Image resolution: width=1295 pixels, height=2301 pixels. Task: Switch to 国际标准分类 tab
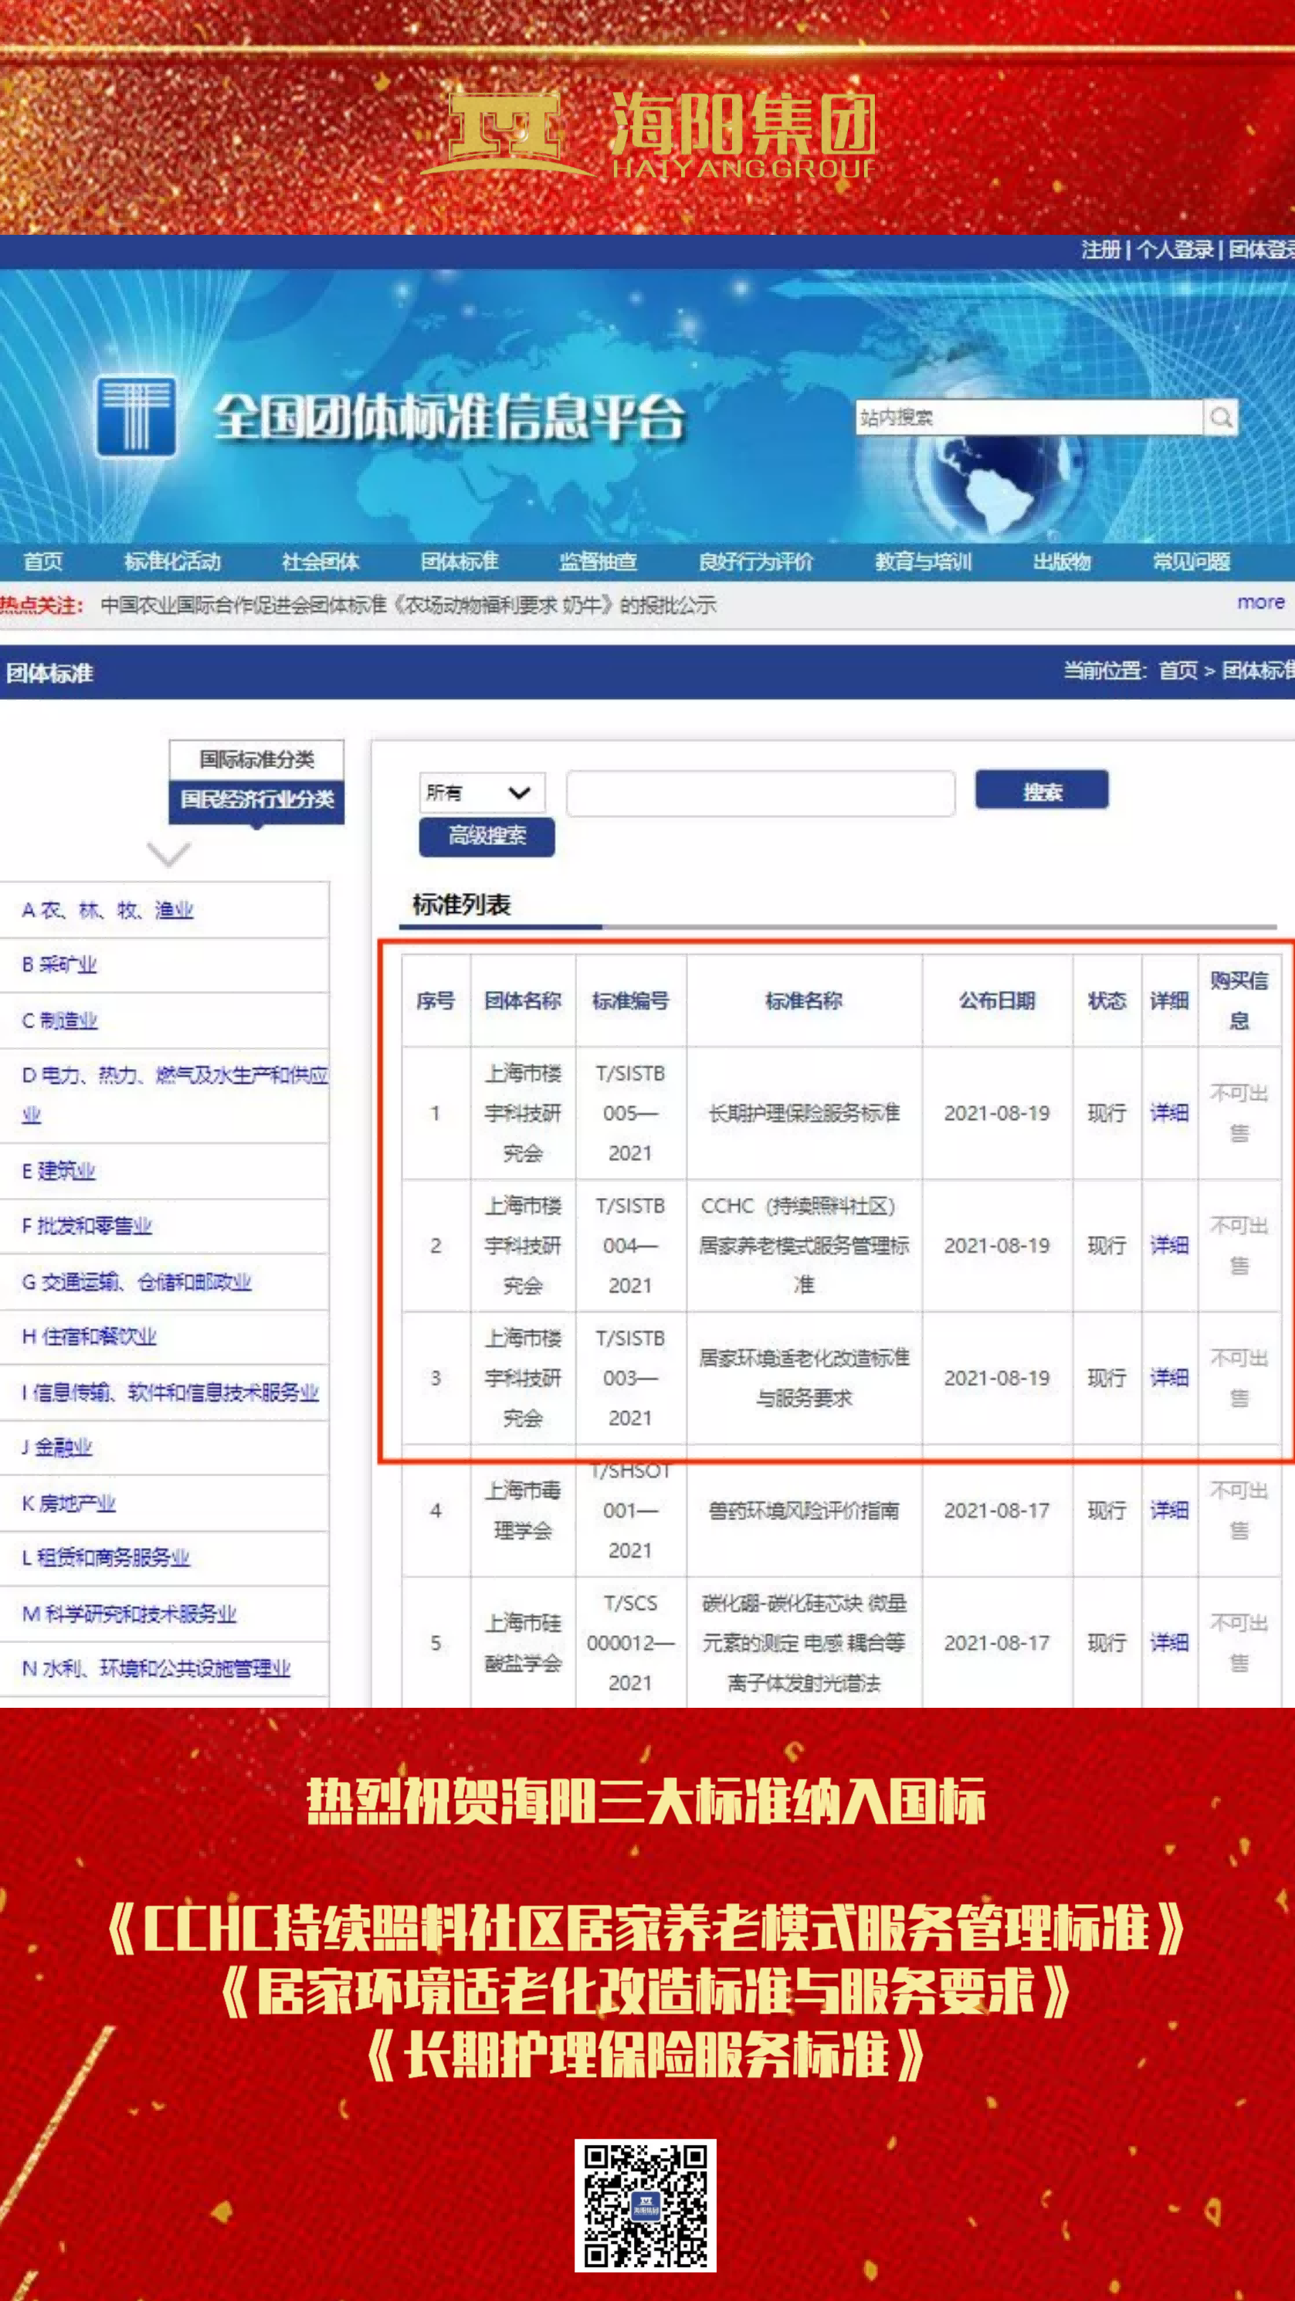tap(256, 759)
